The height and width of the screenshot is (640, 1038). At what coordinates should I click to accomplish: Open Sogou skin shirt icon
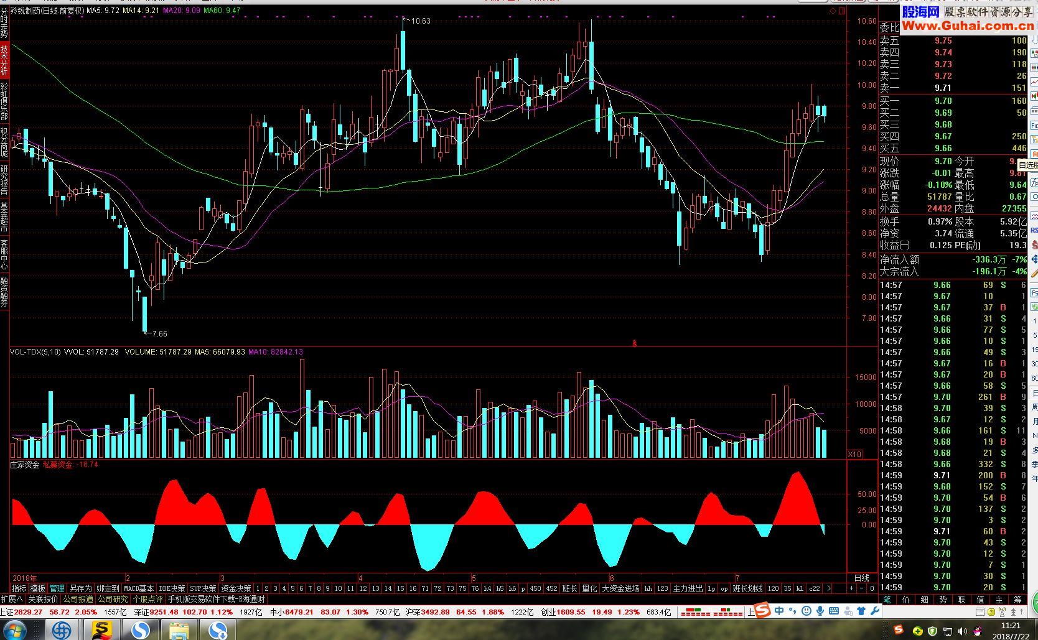click(x=861, y=611)
